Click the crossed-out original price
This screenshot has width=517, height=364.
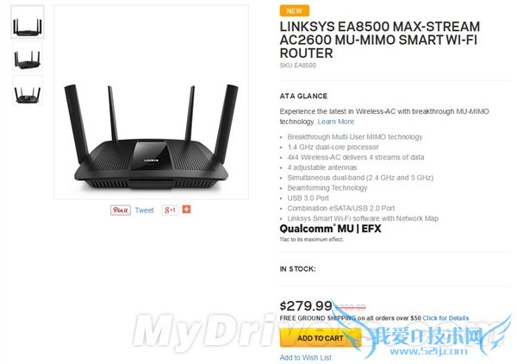pos(351,308)
